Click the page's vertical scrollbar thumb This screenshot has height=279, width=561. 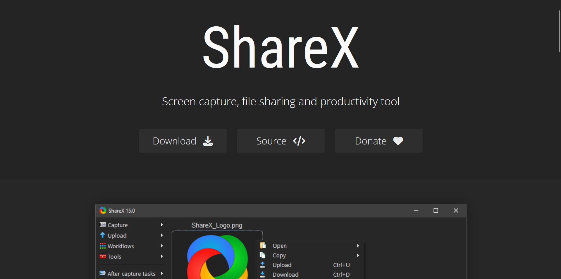click(x=560, y=31)
